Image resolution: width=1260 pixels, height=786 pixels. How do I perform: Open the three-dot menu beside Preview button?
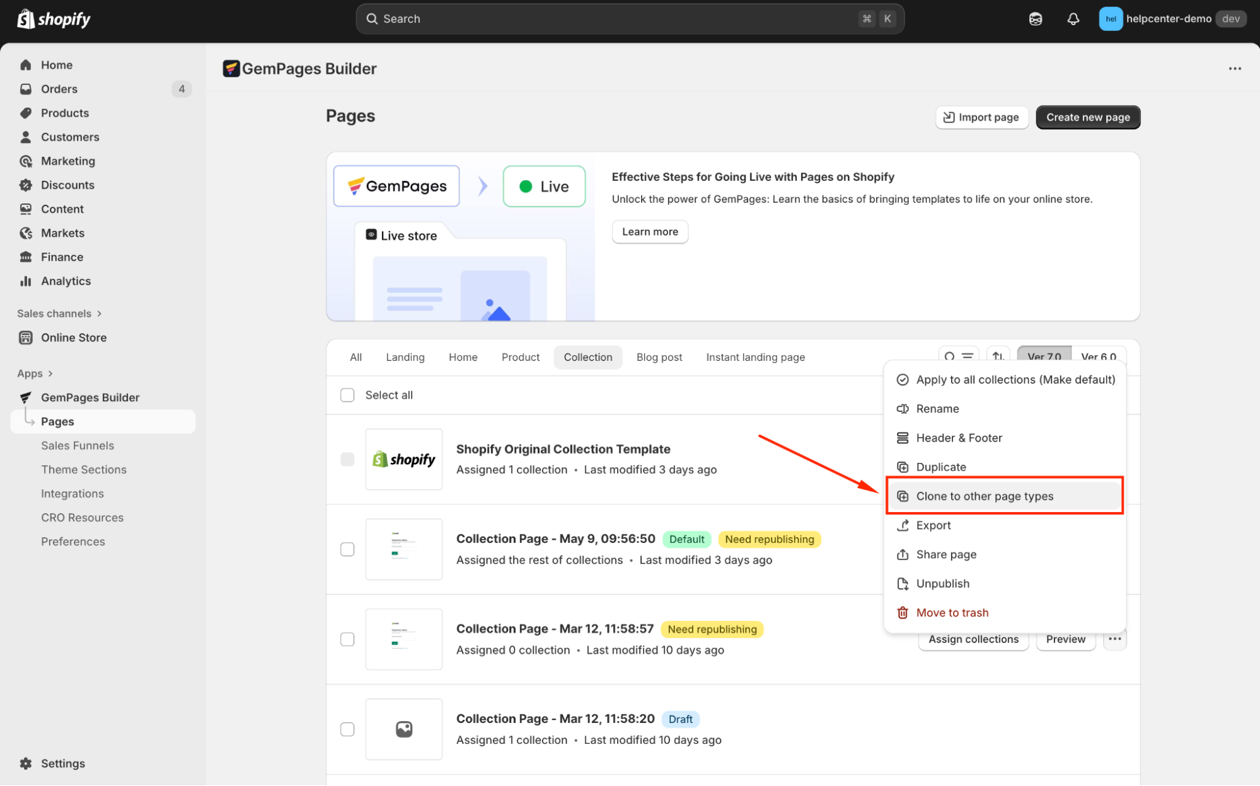click(x=1114, y=639)
